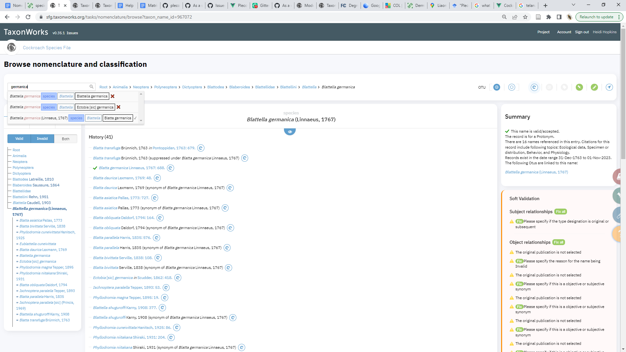Image resolution: width=626 pixels, height=352 pixels.
Task: Select the Invalid filter toggle
Action: 42,139
